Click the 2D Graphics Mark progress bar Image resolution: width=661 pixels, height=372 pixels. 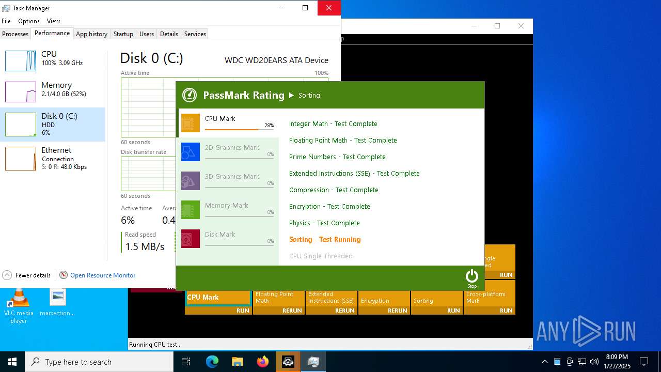[x=239, y=158]
